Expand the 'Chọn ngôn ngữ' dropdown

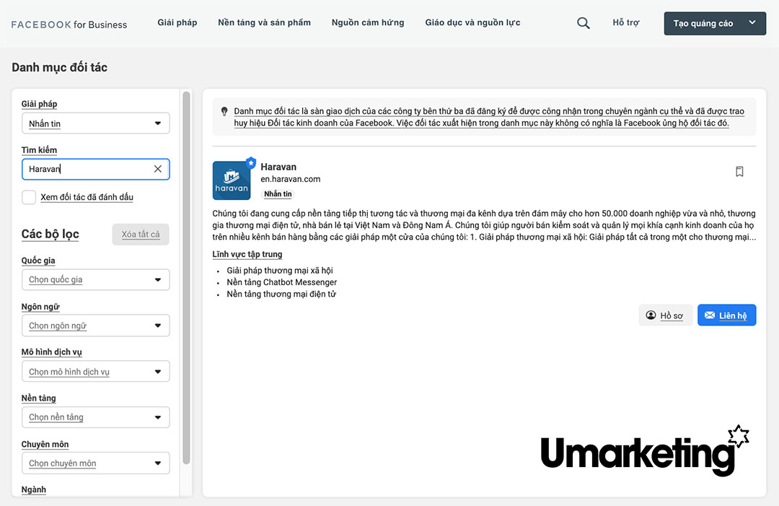(x=95, y=326)
